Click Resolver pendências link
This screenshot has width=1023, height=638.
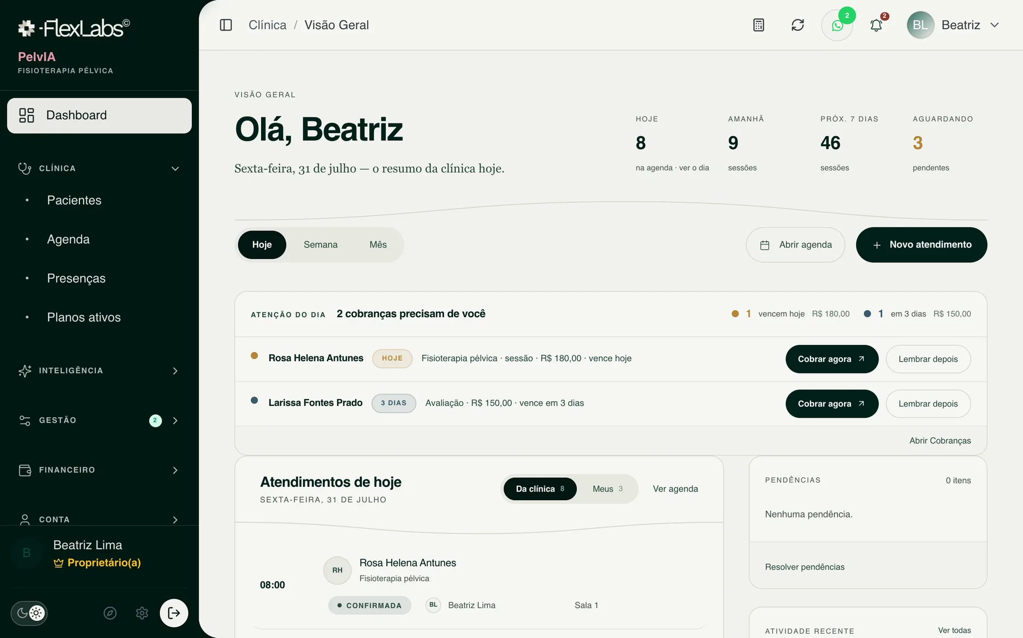click(x=805, y=567)
